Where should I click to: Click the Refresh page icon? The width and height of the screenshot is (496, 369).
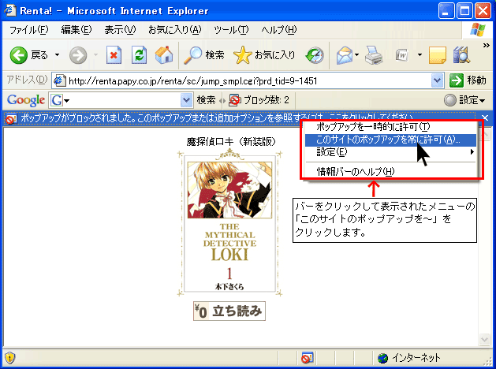(x=139, y=55)
